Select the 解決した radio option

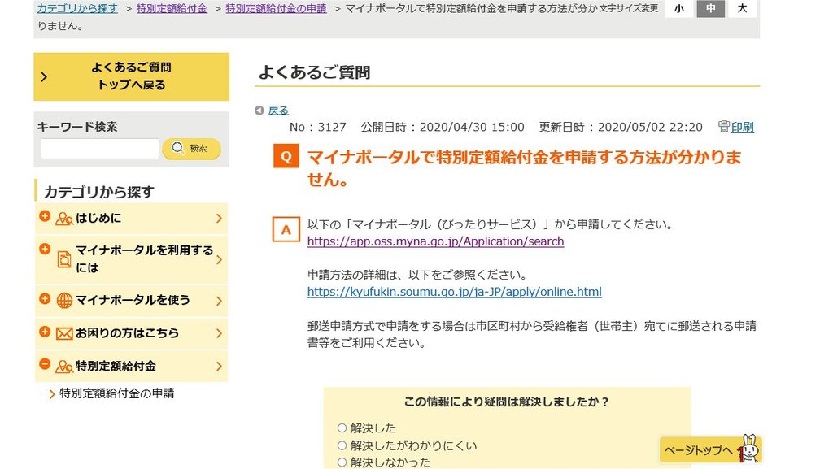point(342,428)
